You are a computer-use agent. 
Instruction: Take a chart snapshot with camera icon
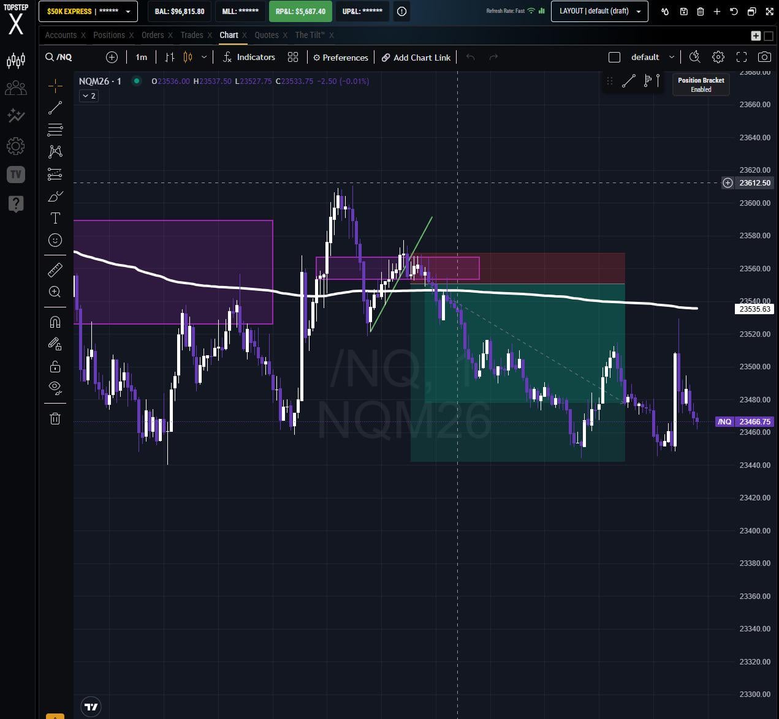(764, 57)
